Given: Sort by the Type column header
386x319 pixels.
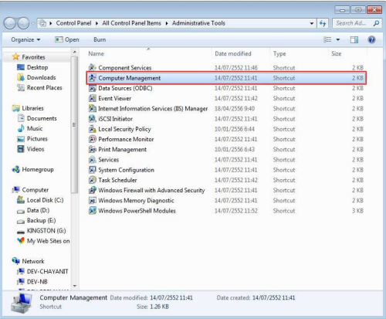Looking at the screenshot, I should 279,54.
